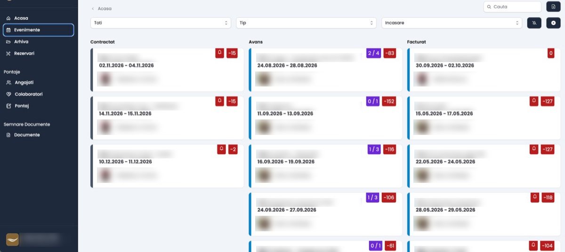Click the bell icon on the 02.11.2026 event

[220, 53]
